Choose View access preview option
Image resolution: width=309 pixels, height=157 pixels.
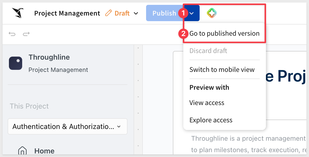[207, 103]
